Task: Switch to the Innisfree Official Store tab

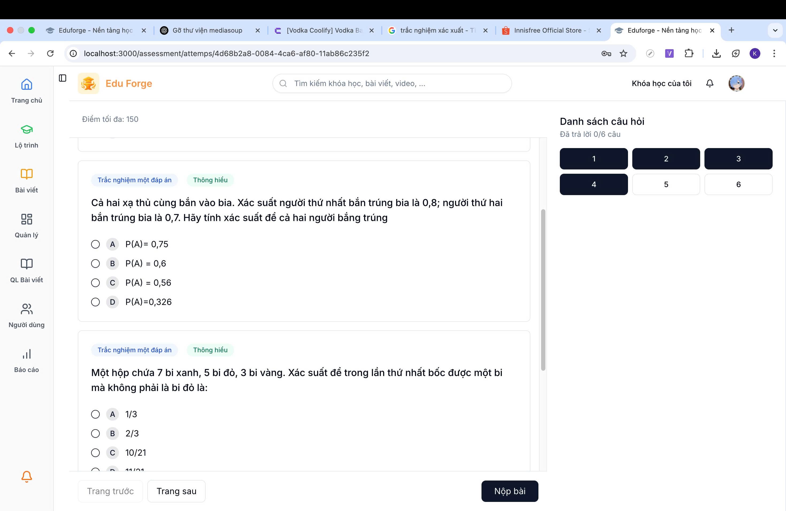Action: coord(552,30)
